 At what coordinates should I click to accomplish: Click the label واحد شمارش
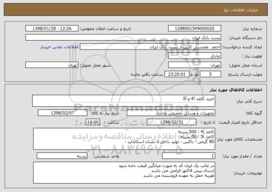tap(106, 156)
